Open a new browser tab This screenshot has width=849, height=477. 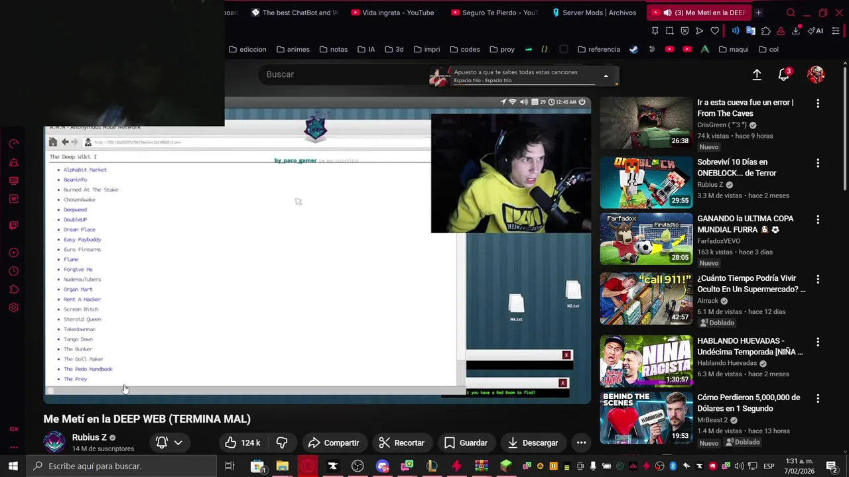click(758, 13)
